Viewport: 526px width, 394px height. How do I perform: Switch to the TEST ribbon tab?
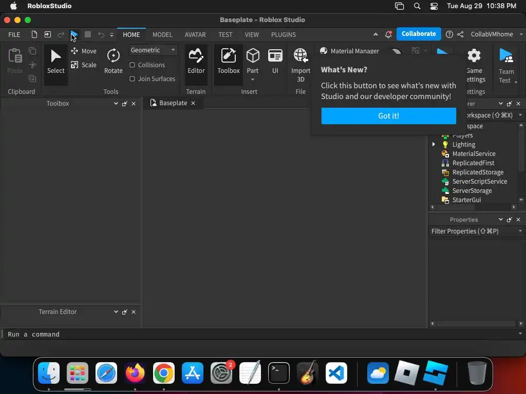point(225,34)
